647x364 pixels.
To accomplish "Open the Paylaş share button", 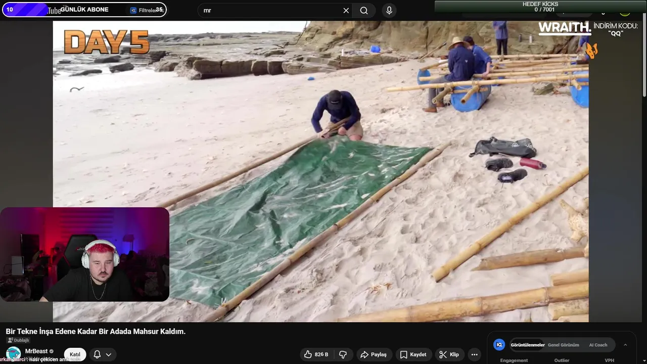I will [x=374, y=354].
